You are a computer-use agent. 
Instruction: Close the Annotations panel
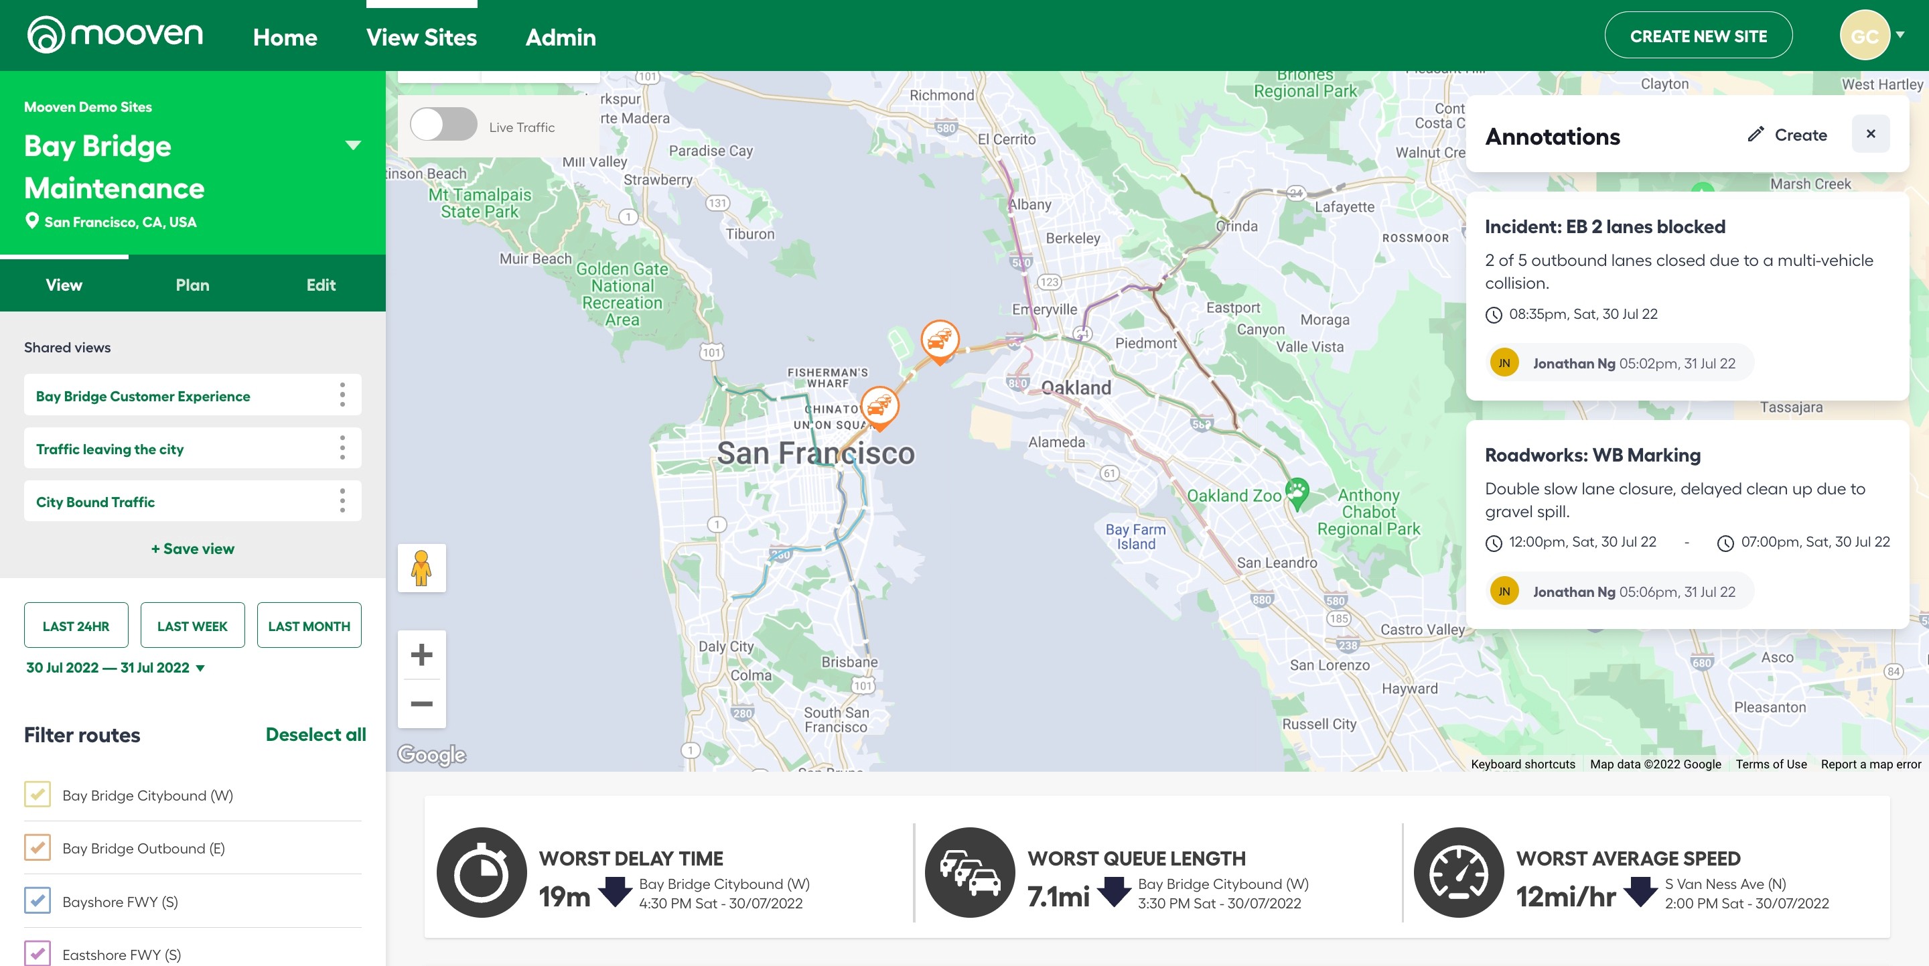pos(1870,134)
